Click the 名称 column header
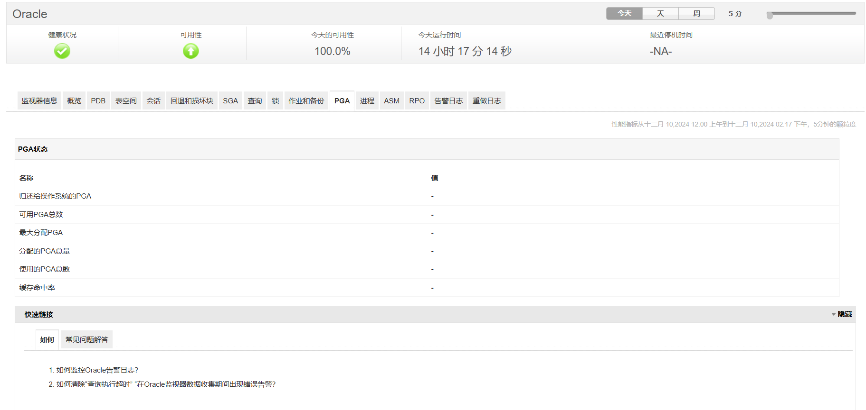Screen dimensions: 866x410 (26, 178)
